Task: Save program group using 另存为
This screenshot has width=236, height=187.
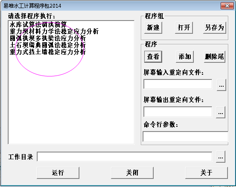Action: pos(215,28)
